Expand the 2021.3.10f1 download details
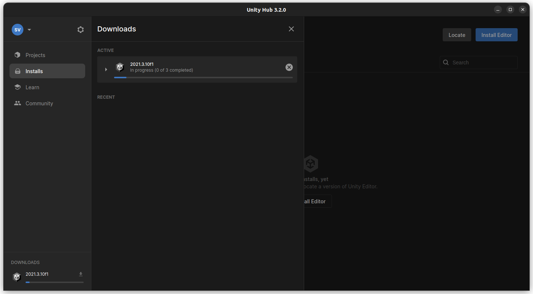The height and width of the screenshot is (294, 533). (106, 69)
